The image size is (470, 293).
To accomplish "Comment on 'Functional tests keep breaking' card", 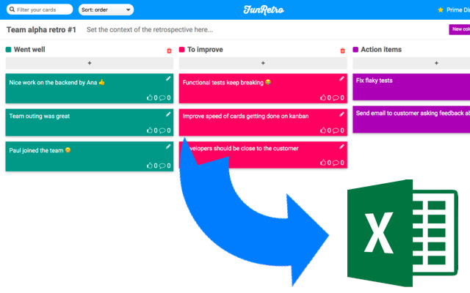I will (336, 97).
